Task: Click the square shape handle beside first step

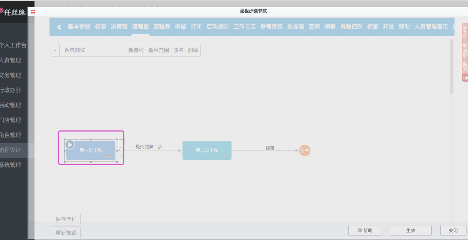Action: coord(121,142)
